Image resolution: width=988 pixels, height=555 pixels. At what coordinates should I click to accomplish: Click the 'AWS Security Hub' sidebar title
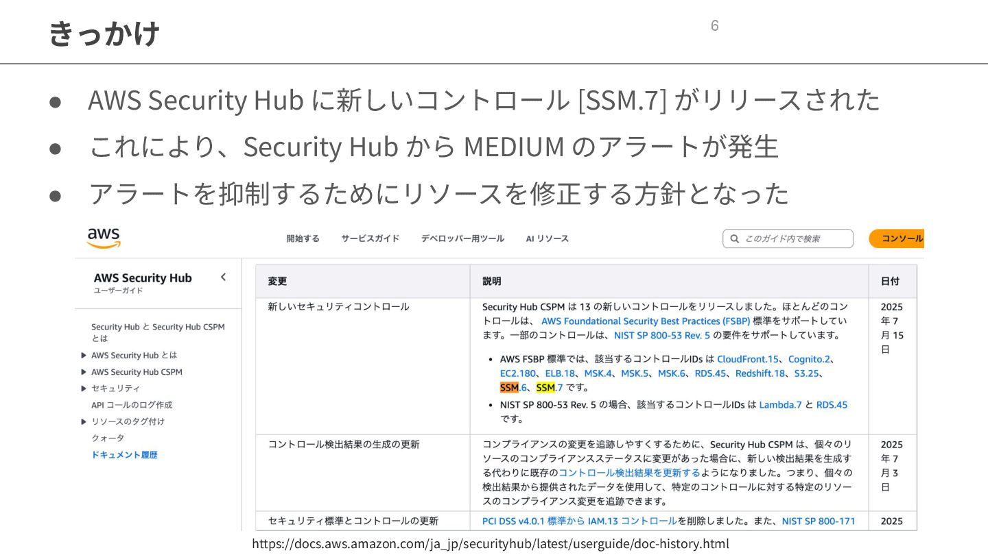point(143,277)
